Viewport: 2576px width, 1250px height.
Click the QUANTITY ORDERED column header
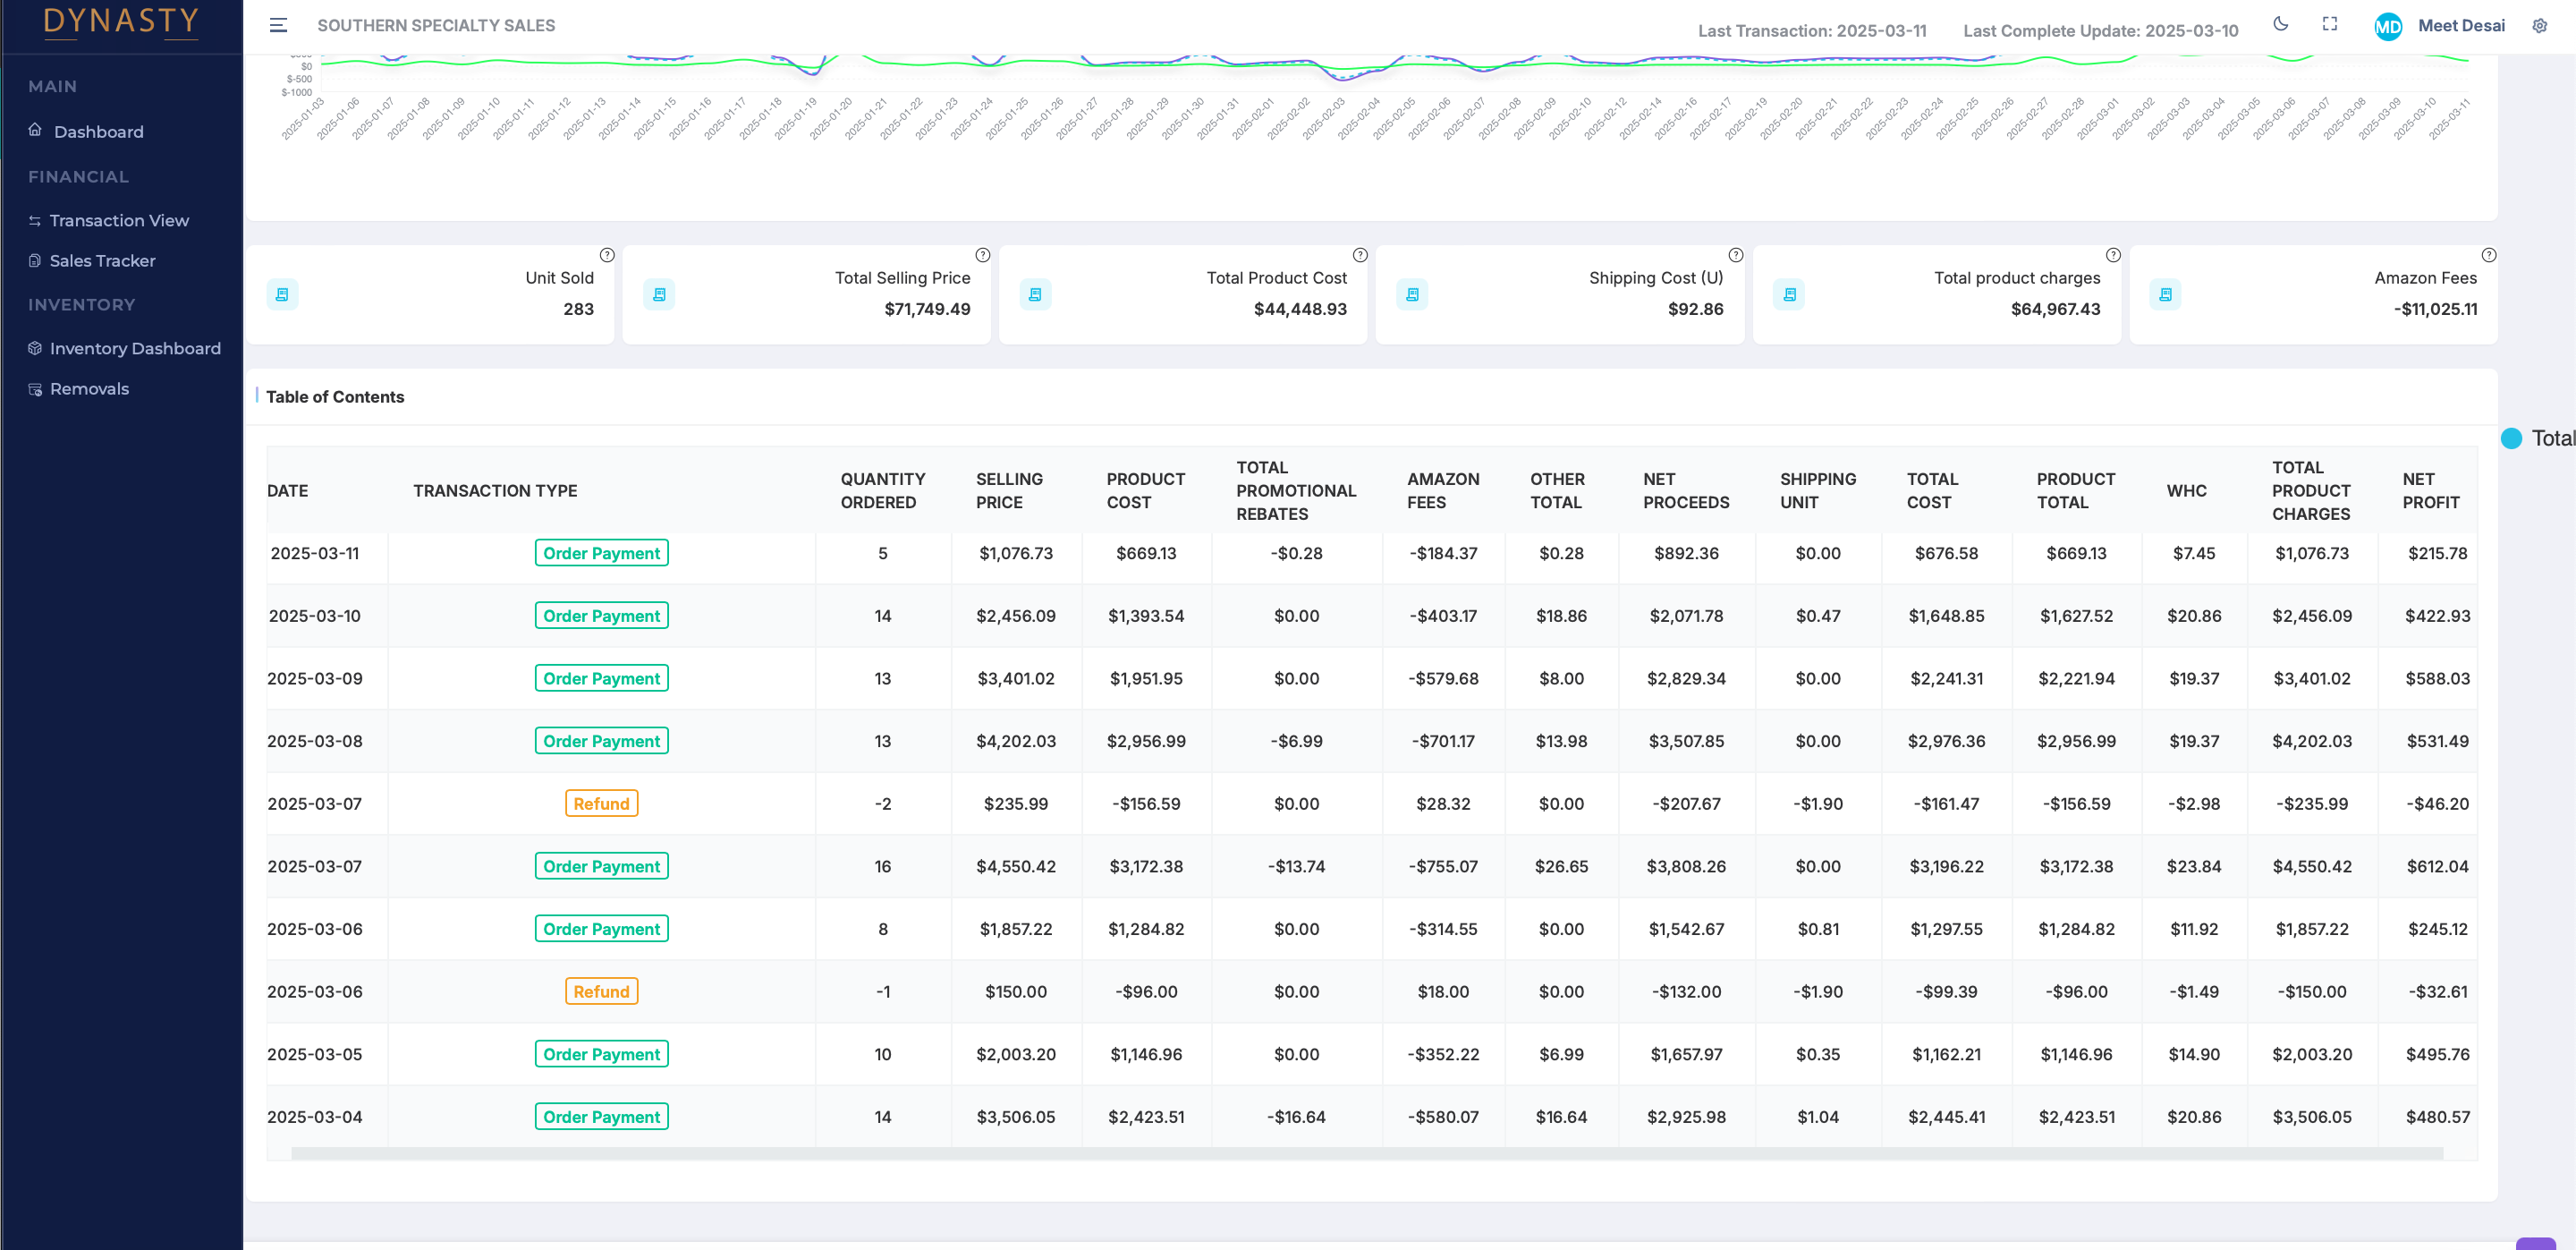(882, 491)
